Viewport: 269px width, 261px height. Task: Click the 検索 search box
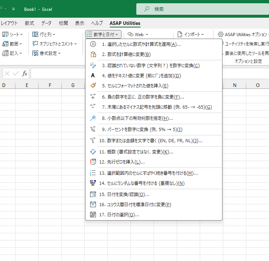203,9
